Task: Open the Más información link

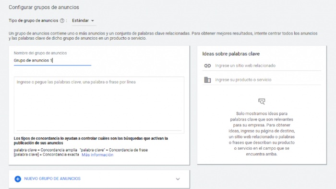Action: [x=97, y=155]
